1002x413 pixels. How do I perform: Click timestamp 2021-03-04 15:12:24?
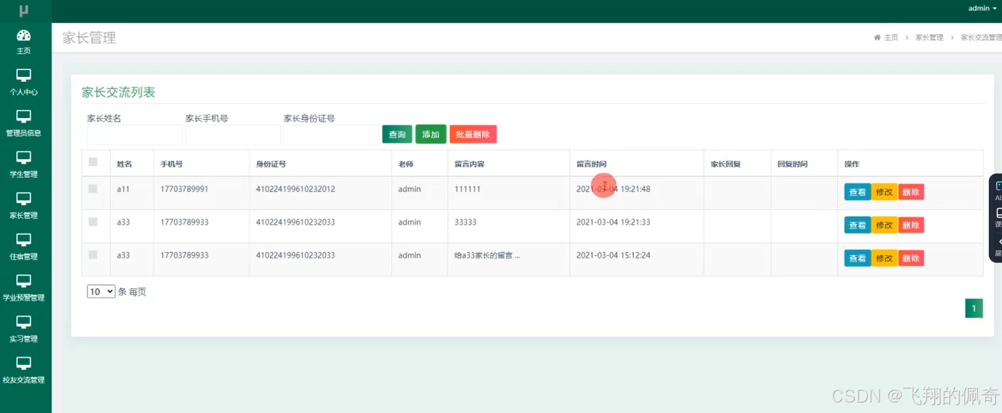tap(613, 256)
